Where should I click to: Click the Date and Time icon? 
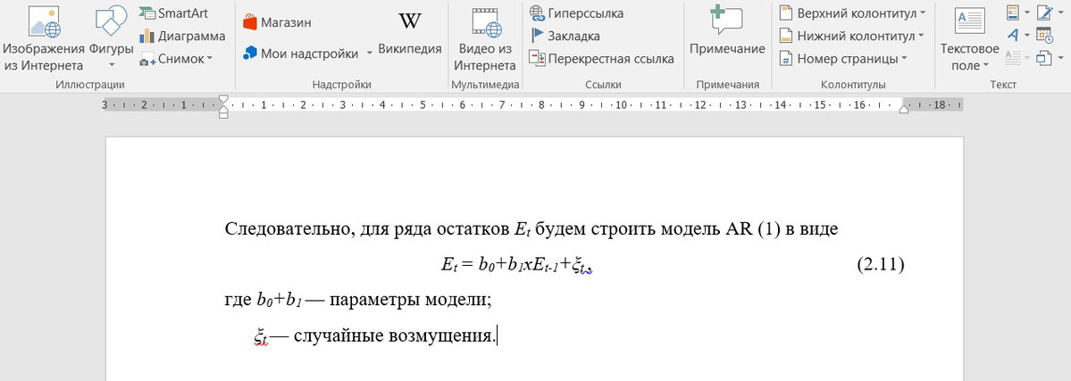(x=1043, y=36)
